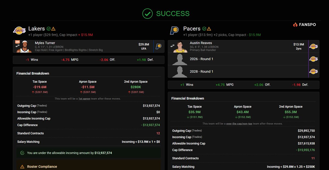Click silhouette avatar on 2028 Round 1 pick
The image size is (329, 170).
[180, 71]
